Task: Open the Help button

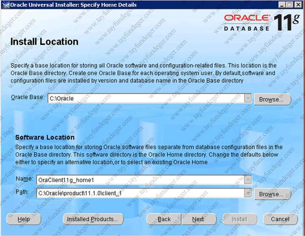Action: 24,219
